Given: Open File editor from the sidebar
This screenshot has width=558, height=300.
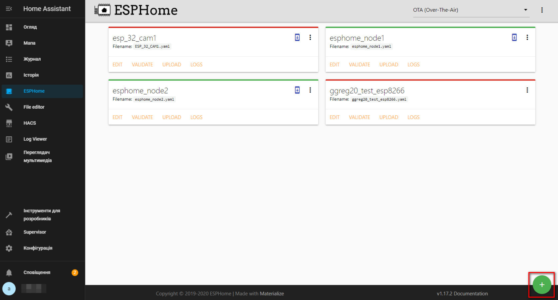Looking at the screenshot, I should 34,107.
